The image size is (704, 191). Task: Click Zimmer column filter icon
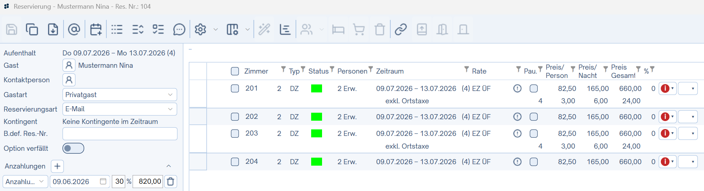[283, 69]
